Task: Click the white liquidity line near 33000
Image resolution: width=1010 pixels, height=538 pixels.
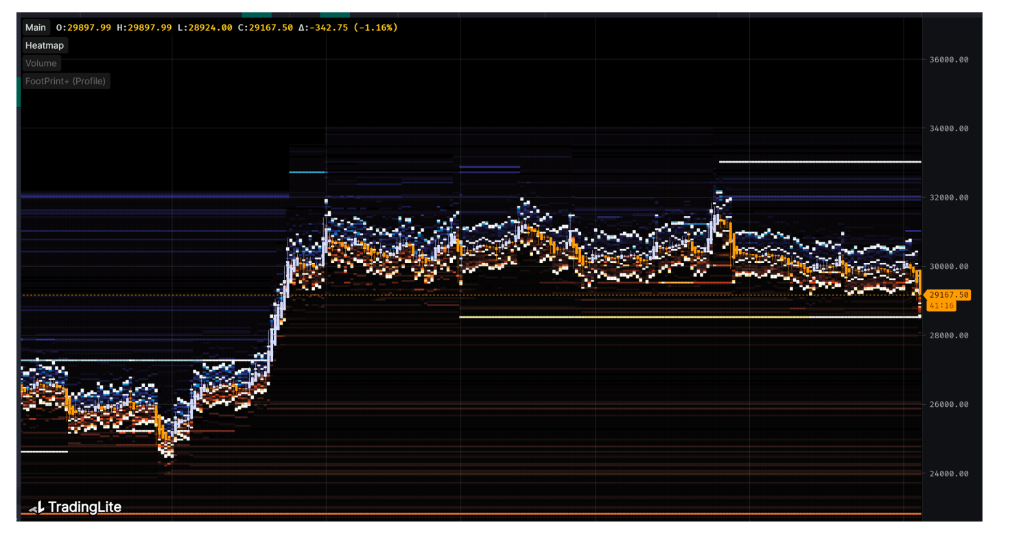Action: point(819,162)
